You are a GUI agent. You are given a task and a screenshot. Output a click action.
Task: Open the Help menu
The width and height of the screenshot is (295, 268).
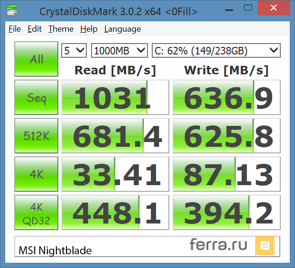point(89,29)
